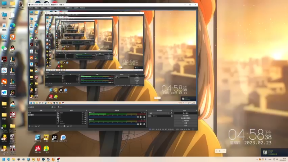288x162 pixels.
Task: Open YY voice raccoon desktop icon
Action: (46, 138)
